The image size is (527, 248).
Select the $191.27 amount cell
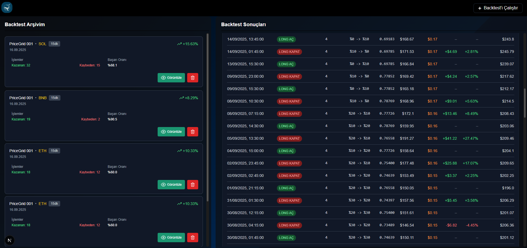(407, 138)
